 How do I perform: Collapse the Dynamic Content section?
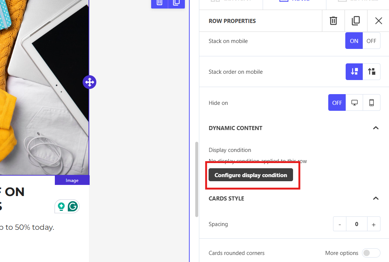(x=376, y=128)
